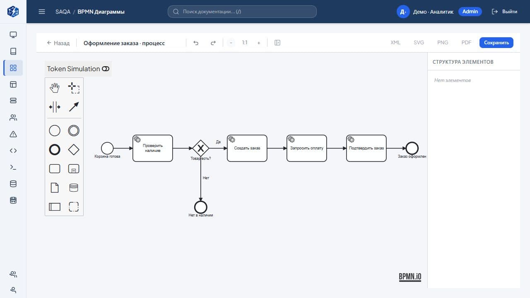The height and width of the screenshot is (298, 530).
Task: Select the Запросить оплату task
Action: 307,148
